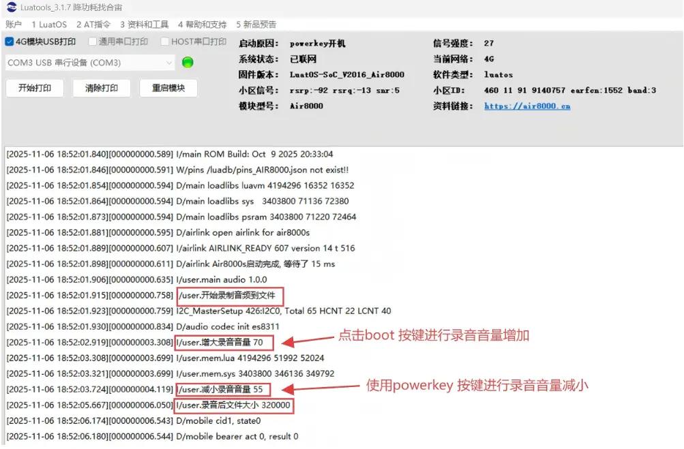Select the powerkey开机 startup reason value

click(318, 43)
